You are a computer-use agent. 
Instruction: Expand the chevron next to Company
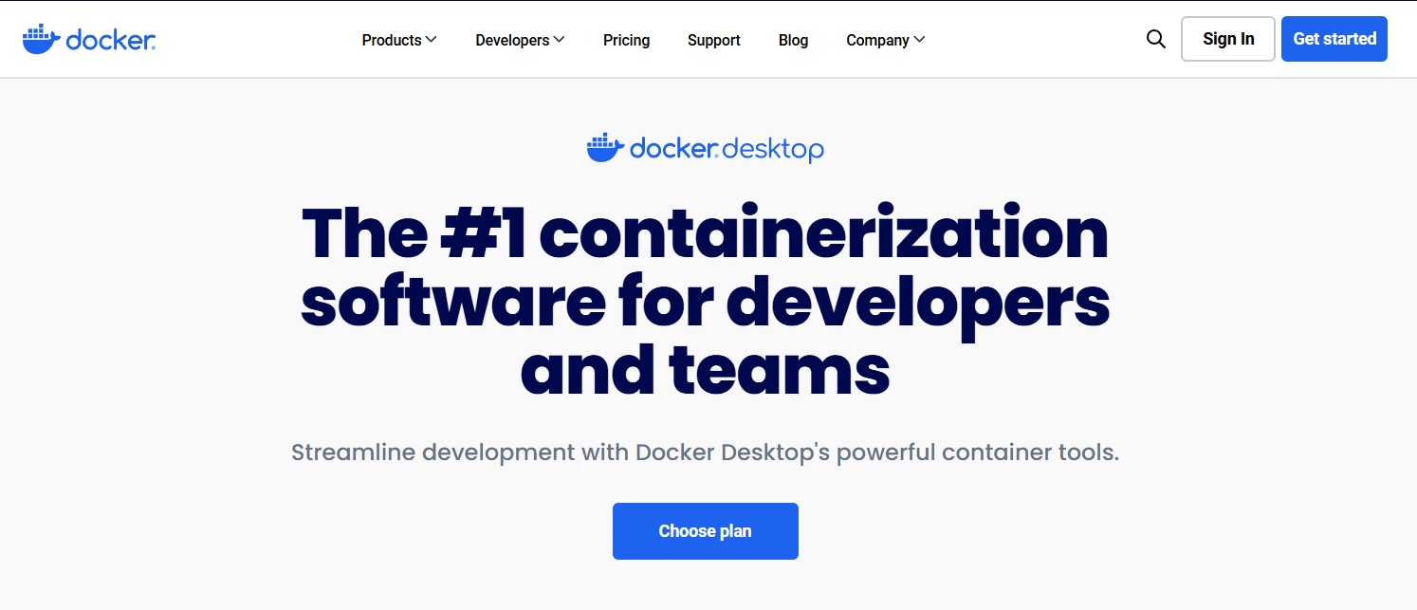[x=919, y=40]
